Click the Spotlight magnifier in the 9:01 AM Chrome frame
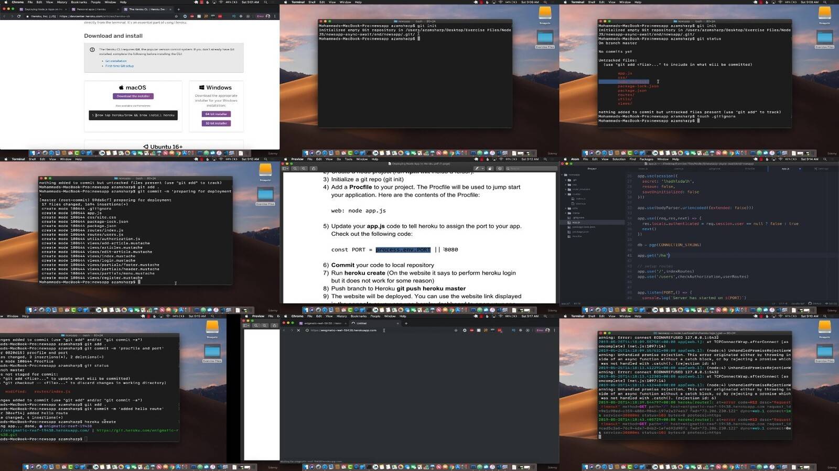This screenshot has width=839, height=471. pyautogui.click(x=265, y=2)
